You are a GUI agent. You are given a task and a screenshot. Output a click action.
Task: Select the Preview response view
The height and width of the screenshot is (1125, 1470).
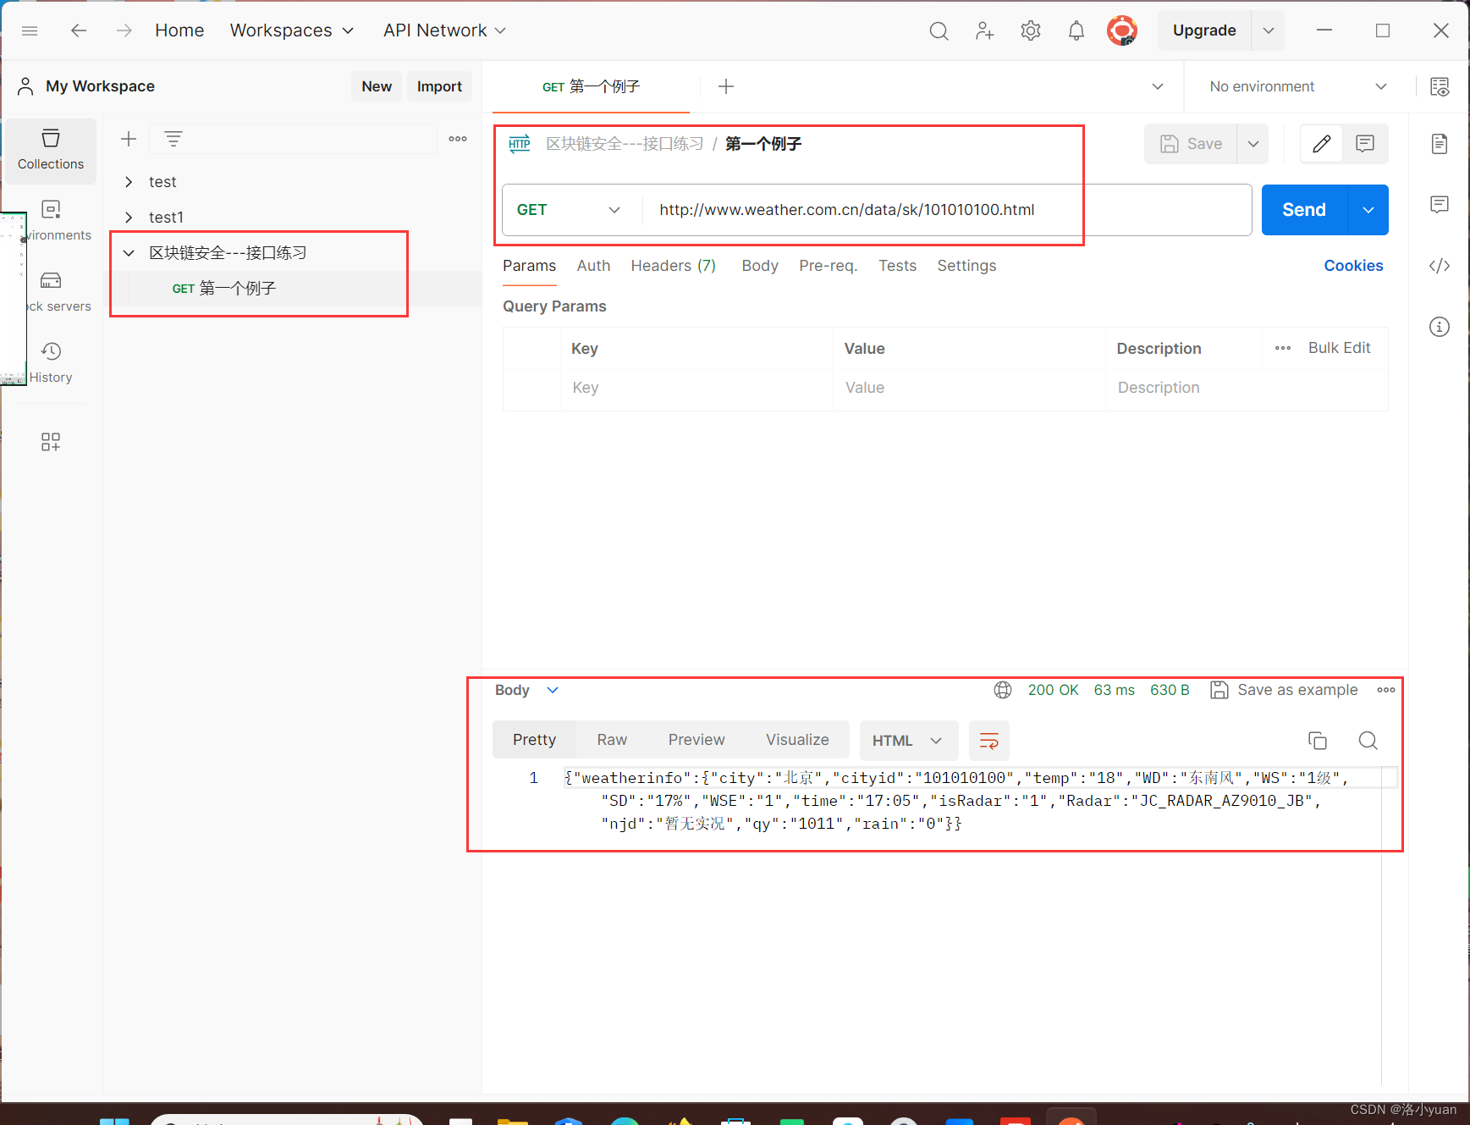[x=696, y=740]
